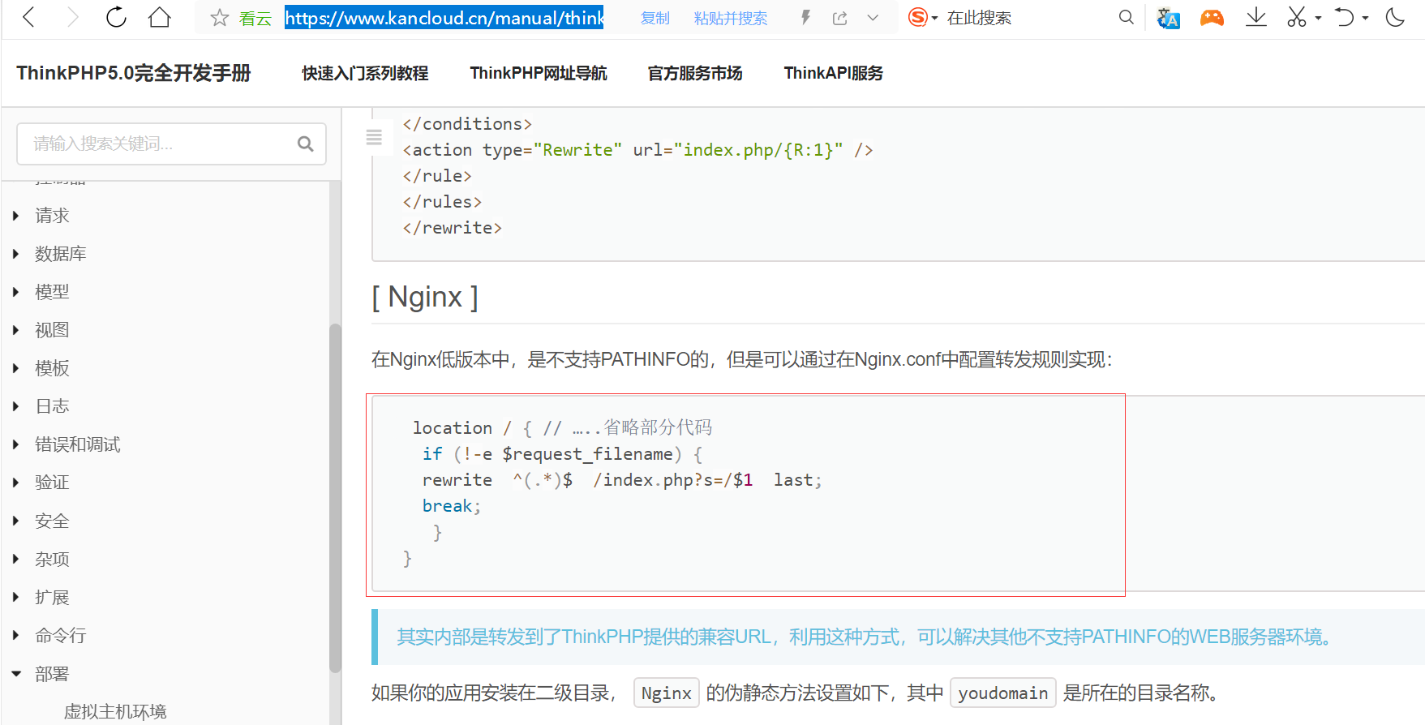Viewport: 1425px width, 725px height.
Task: Open the 部署 chapter
Action: (x=52, y=674)
